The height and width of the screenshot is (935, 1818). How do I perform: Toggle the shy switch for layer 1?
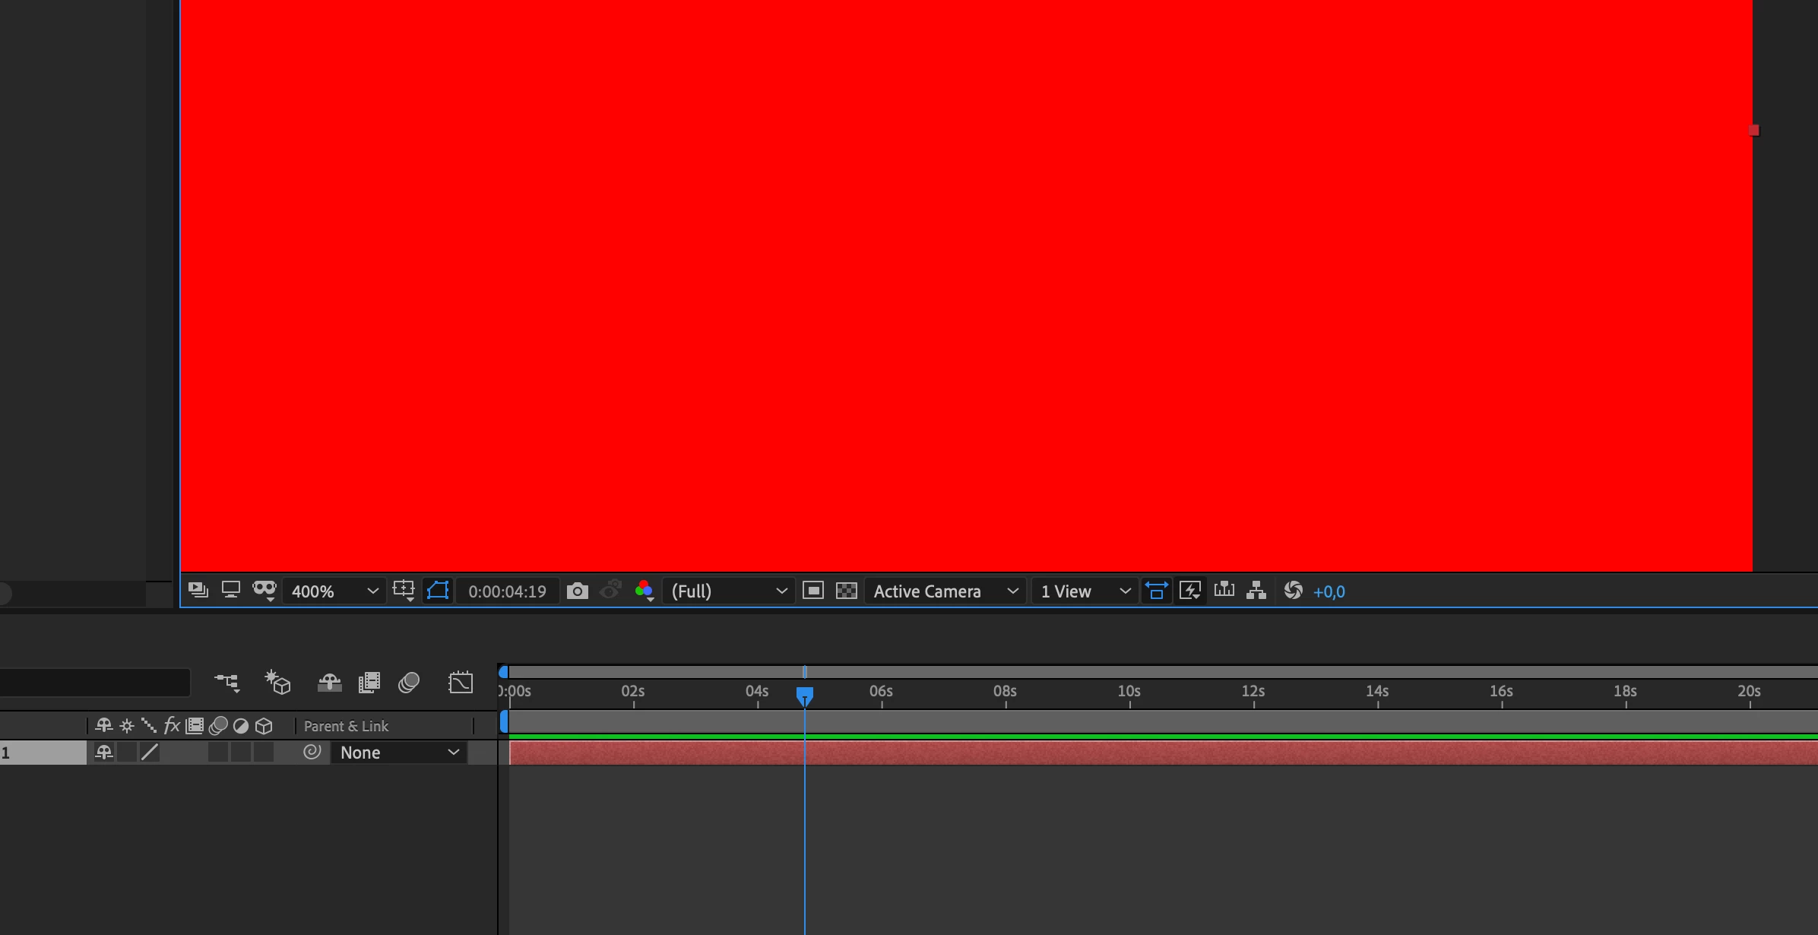click(x=104, y=753)
